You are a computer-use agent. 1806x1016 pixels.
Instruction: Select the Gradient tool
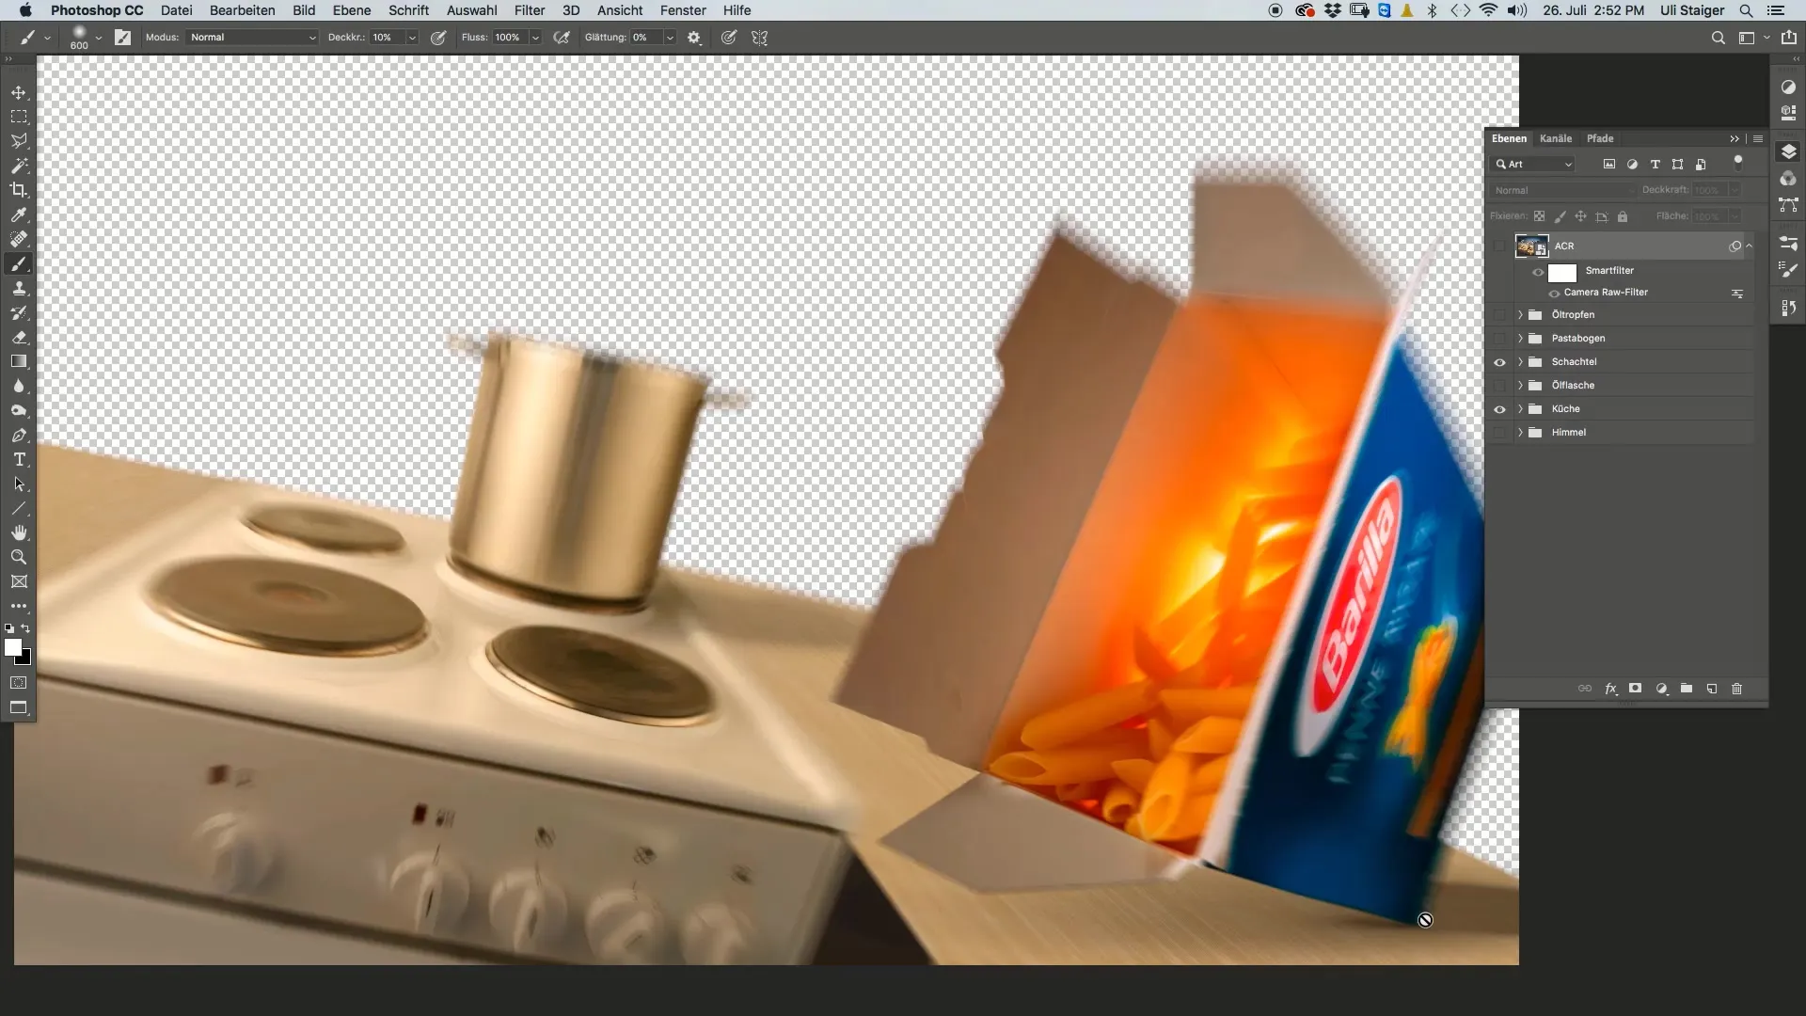(x=19, y=361)
